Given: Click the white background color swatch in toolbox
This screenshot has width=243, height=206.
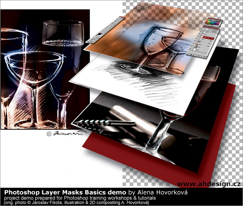Looking at the screenshot, I should [x=100, y=36].
